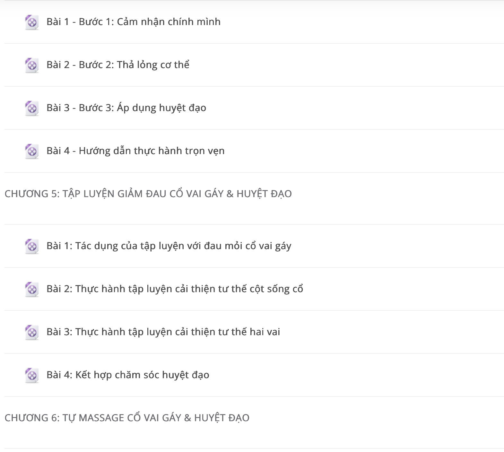Open lesson Bài 1 - Bước 1: Cảm nhận chính mình

134,22
